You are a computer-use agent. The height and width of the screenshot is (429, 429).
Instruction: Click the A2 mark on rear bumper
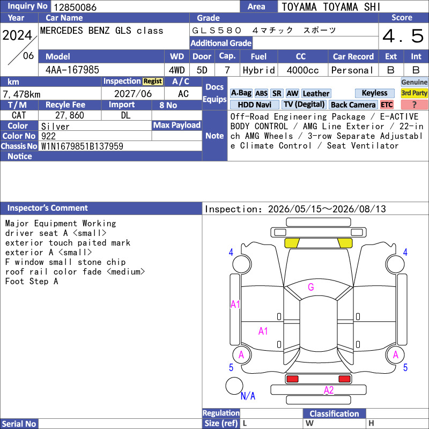pyautogui.click(x=329, y=390)
